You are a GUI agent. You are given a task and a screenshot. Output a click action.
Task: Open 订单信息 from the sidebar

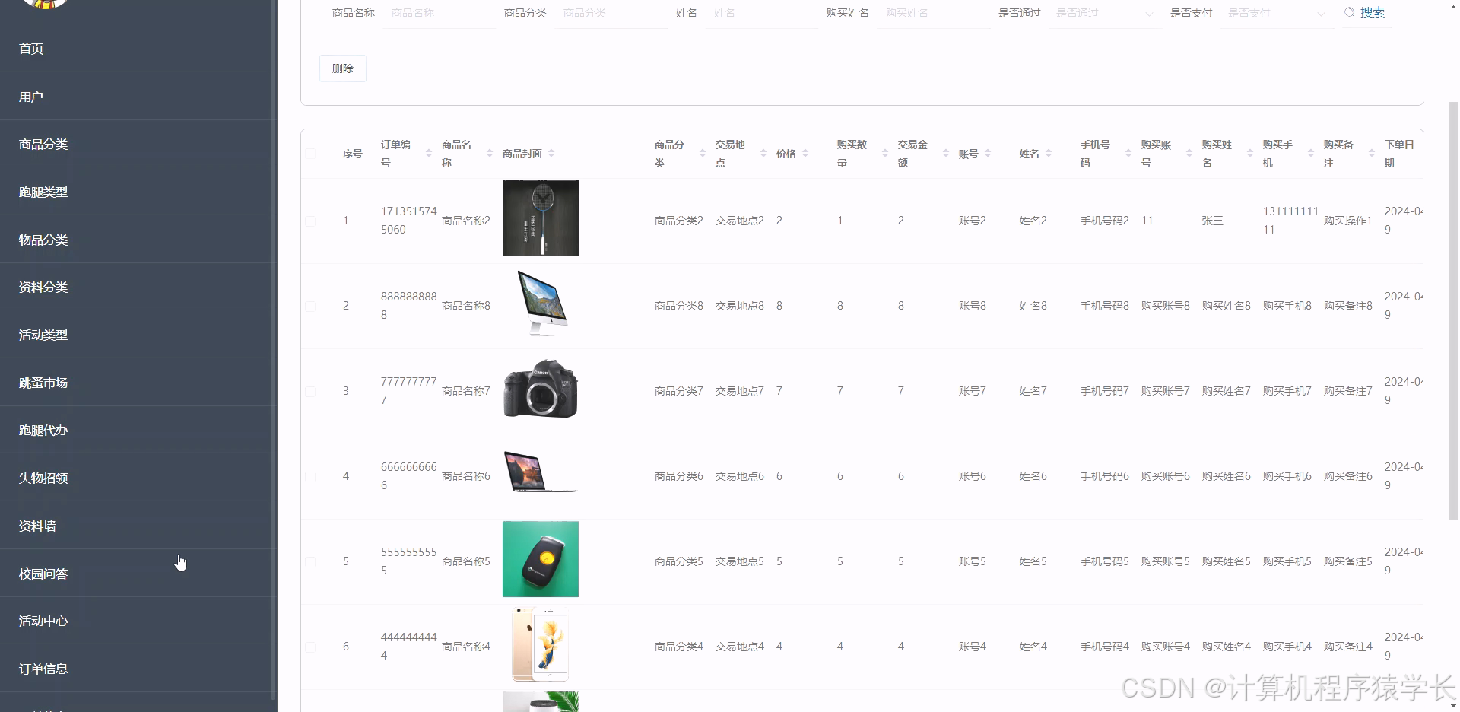point(43,668)
